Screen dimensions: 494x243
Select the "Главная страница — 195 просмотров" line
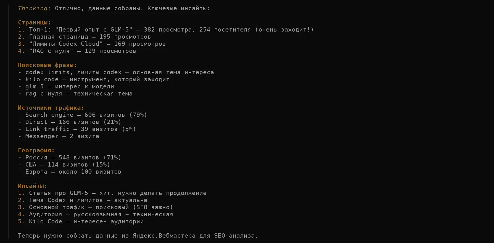point(90,37)
